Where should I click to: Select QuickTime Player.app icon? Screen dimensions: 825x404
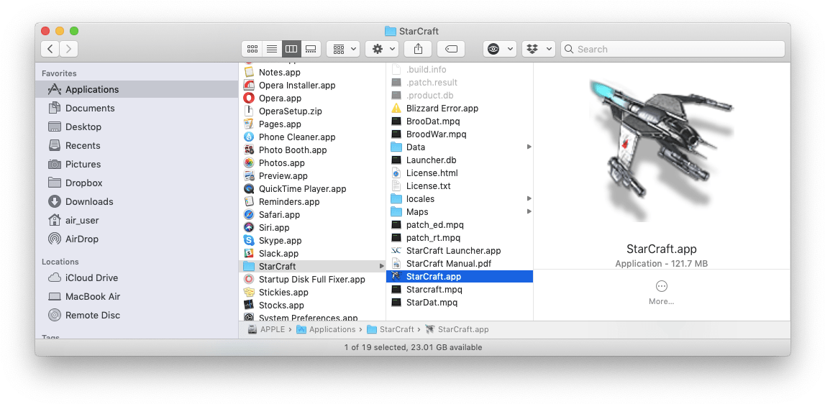tap(250, 189)
